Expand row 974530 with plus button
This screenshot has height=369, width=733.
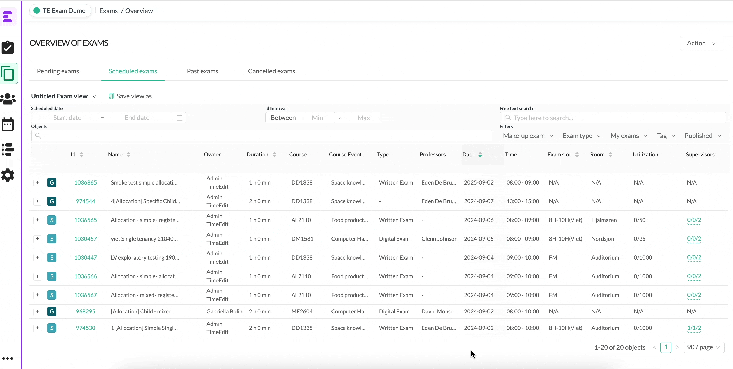point(37,328)
